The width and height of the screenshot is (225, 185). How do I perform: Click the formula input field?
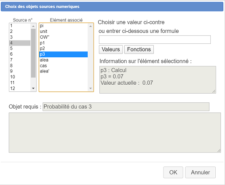click(155, 40)
